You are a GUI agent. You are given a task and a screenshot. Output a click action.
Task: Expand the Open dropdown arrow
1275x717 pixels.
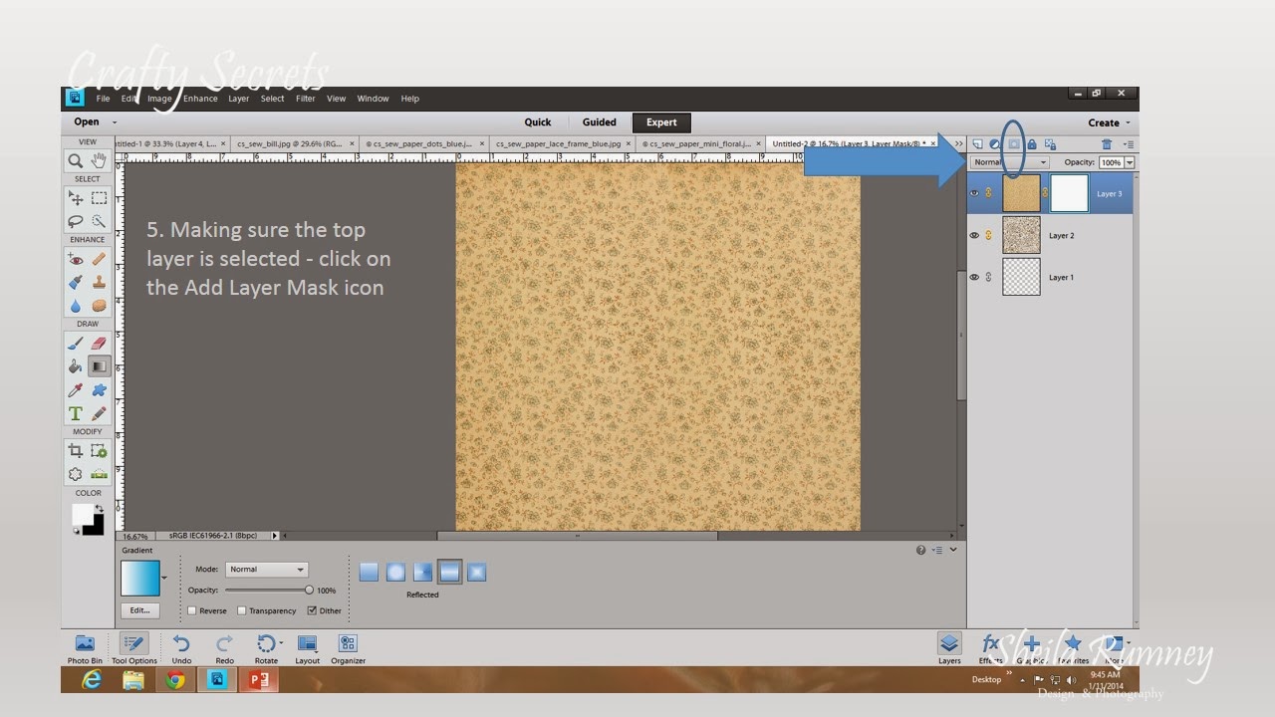[115, 122]
